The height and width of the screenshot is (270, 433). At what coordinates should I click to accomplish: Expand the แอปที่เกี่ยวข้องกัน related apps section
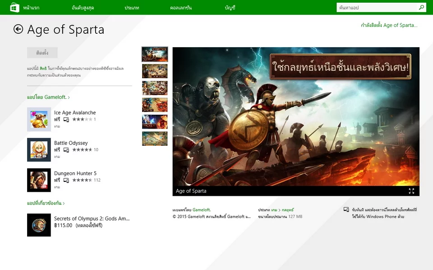pyautogui.click(x=46, y=203)
